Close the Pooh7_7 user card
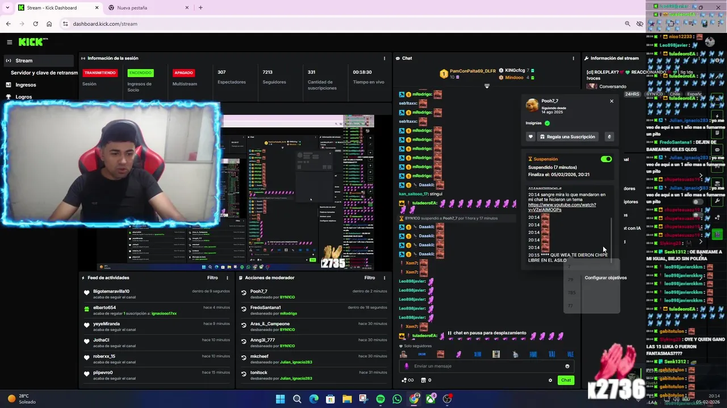 tap(612, 101)
